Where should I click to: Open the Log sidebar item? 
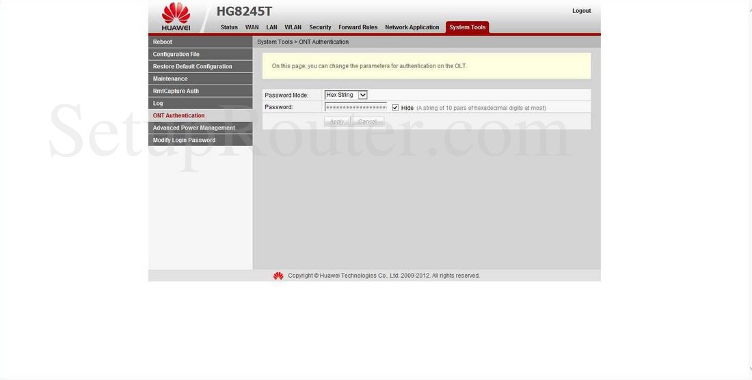point(200,104)
